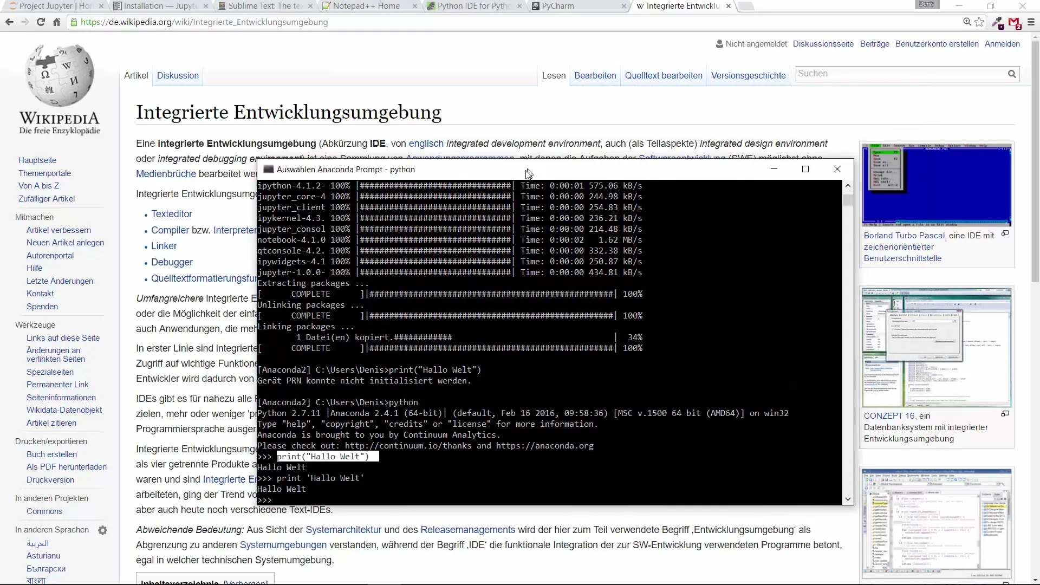Click Anaconda Prompt title bar text
The image size is (1040, 585).
(x=346, y=170)
